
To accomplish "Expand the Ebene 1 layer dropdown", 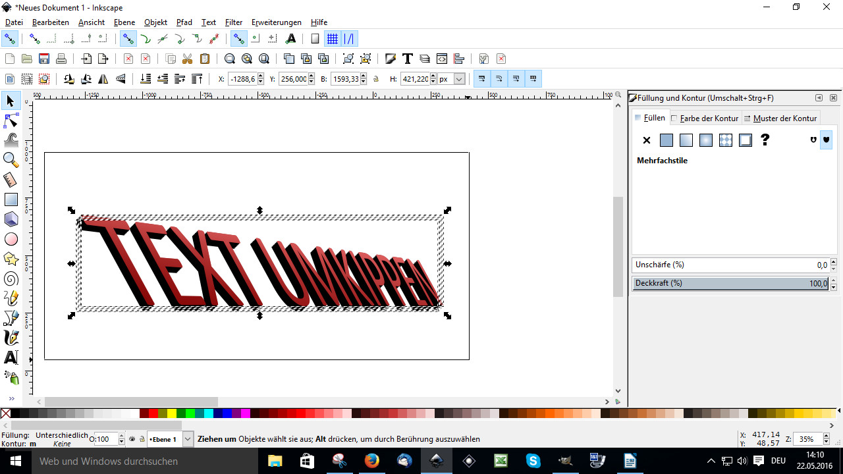I will (x=188, y=439).
